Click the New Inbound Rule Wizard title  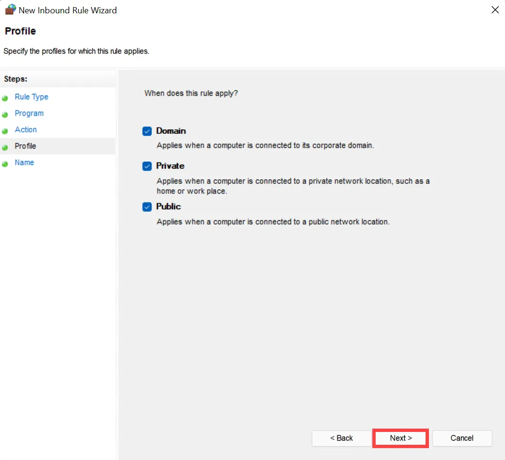click(68, 10)
